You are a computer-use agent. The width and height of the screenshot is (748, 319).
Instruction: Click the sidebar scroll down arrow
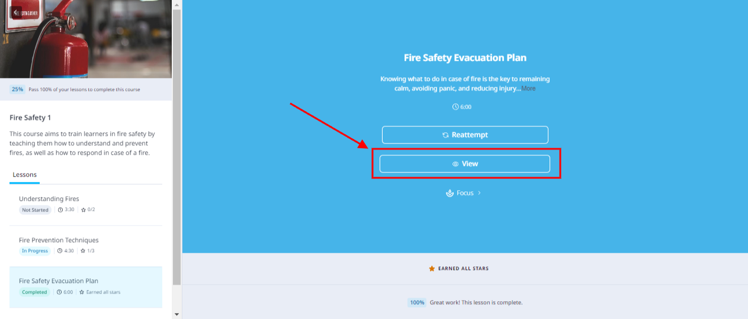(176, 314)
